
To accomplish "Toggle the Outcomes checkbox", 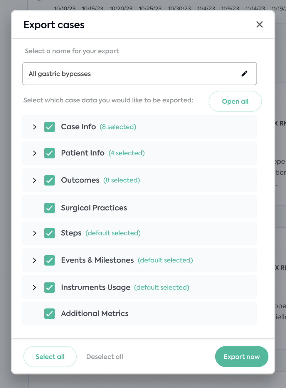I will (x=50, y=180).
